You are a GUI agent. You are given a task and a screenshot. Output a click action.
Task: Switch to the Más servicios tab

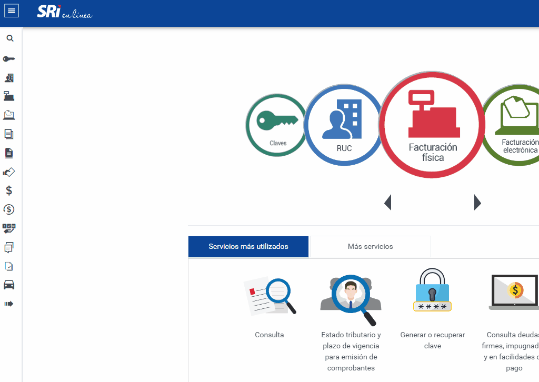pyautogui.click(x=370, y=246)
